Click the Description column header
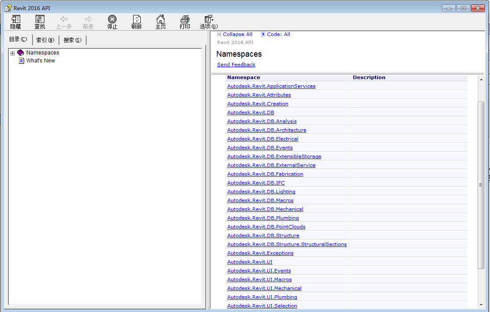490x312 pixels. (x=369, y=77)
